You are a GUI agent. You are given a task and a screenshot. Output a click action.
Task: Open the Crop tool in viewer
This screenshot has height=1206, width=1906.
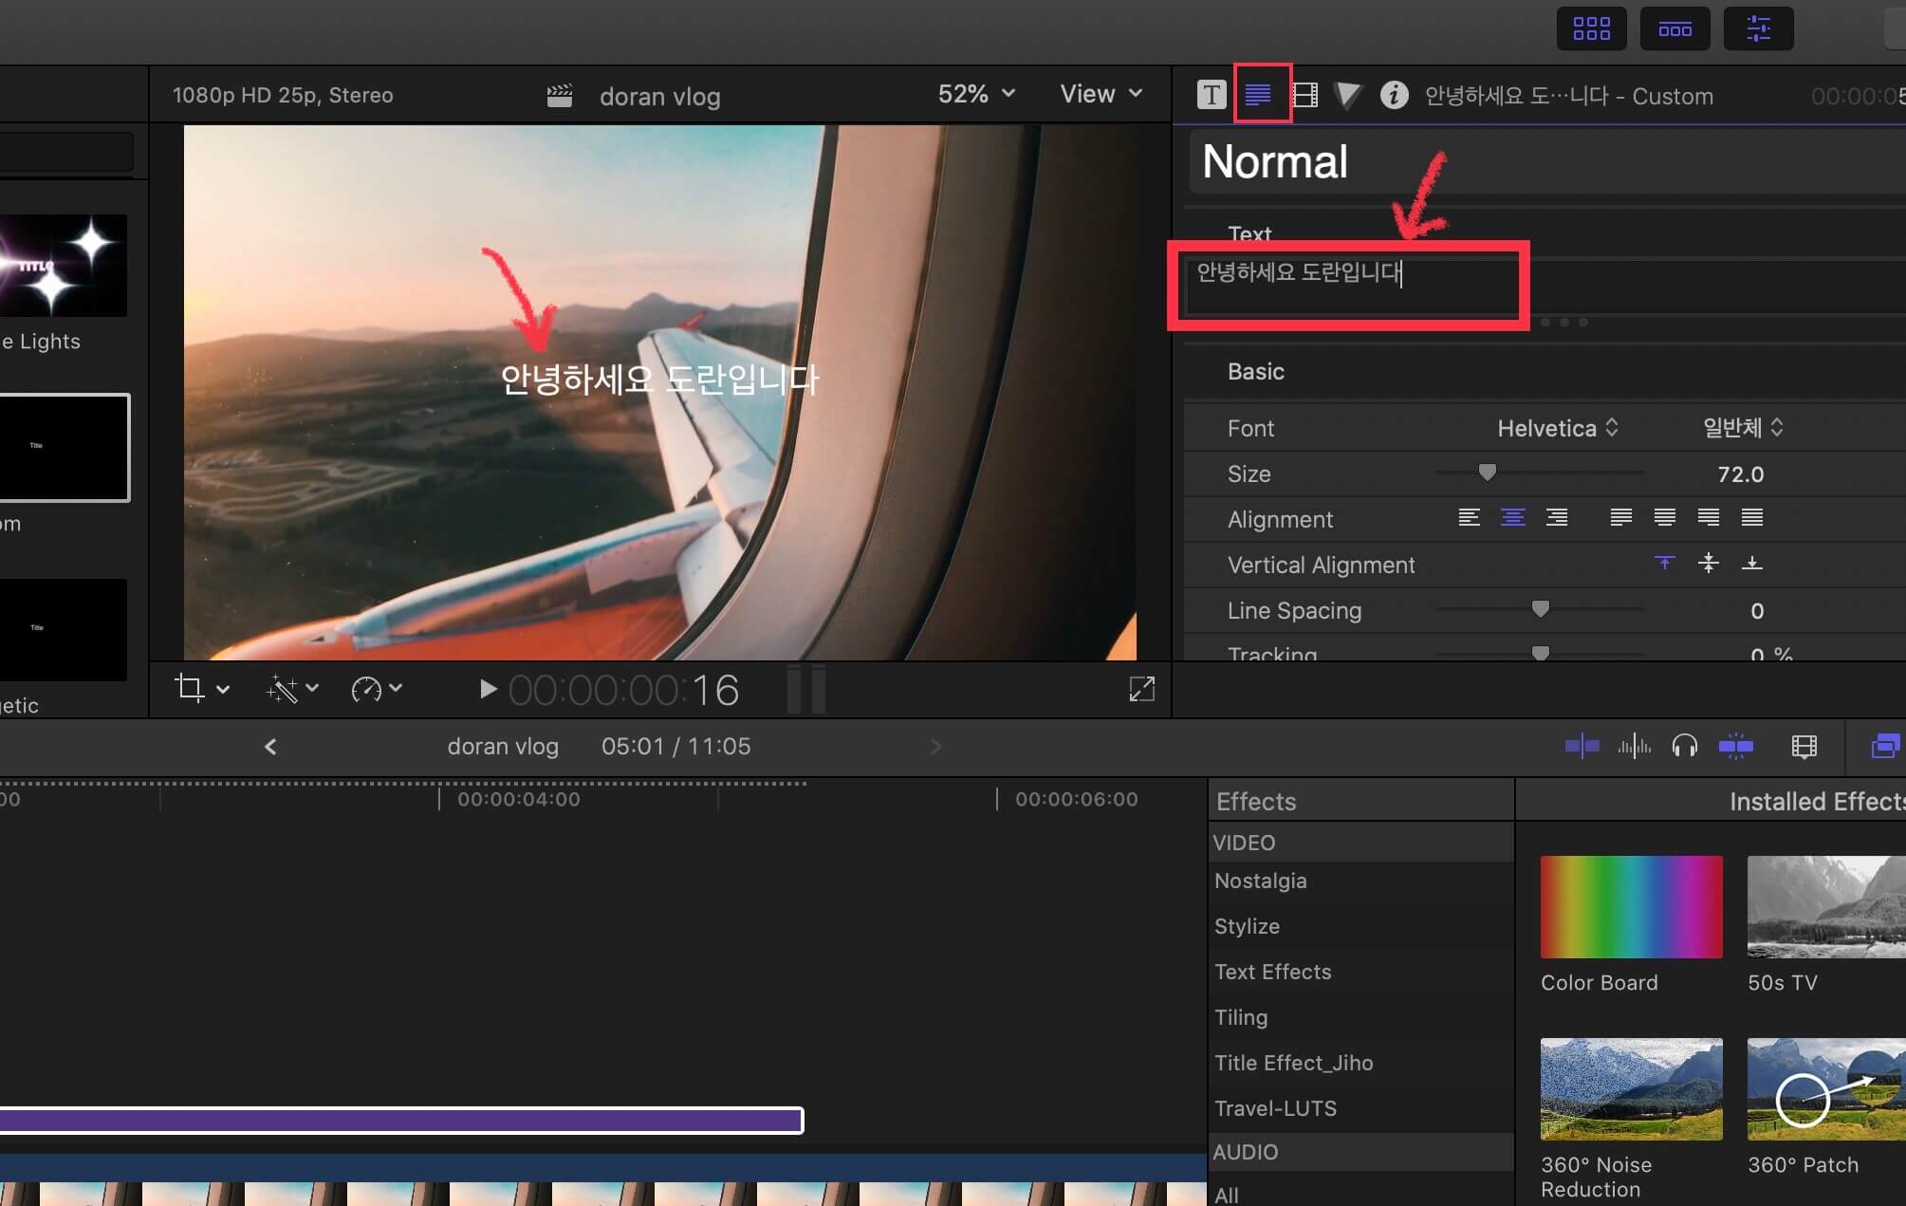(x=190, y=688)
